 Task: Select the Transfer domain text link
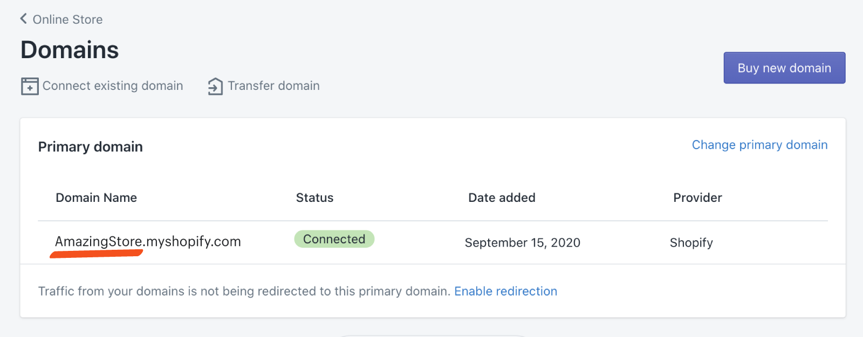(273, 86)
